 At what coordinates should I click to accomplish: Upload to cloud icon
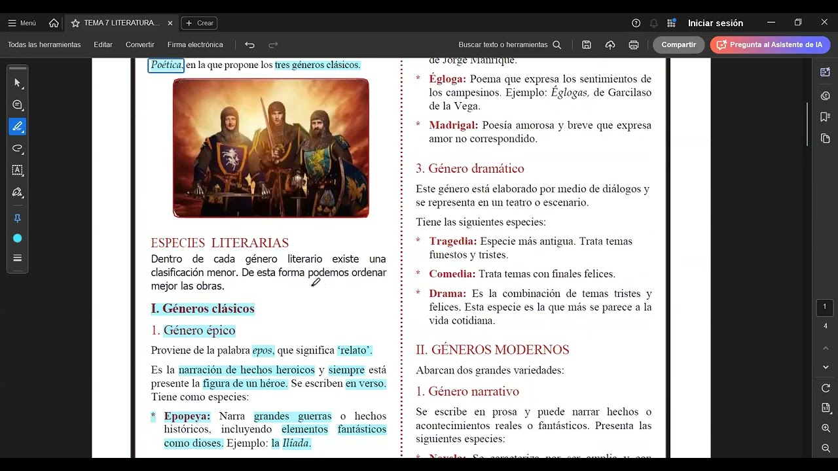click(x=610, y=44)
